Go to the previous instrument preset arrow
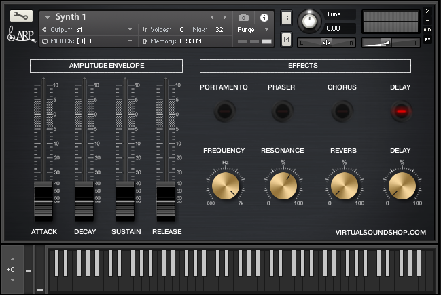This screenshot has height=295, width=441. pyautogui.click(x=211, y=17)
